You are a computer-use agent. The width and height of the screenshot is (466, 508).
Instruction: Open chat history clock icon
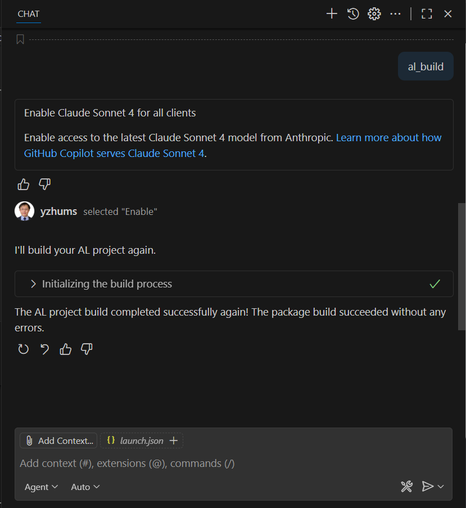353,14
